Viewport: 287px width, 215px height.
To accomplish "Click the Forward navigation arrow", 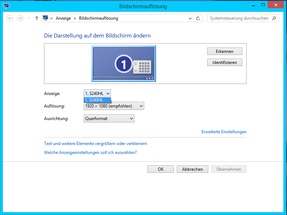I will [20, 18].
